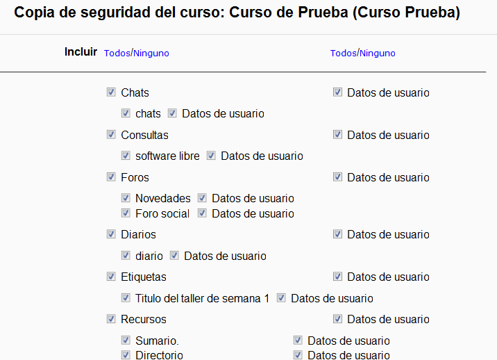Toggle the Sumario resource checkbox
This screenshot has width=497, height=360.
click(126, 341)
